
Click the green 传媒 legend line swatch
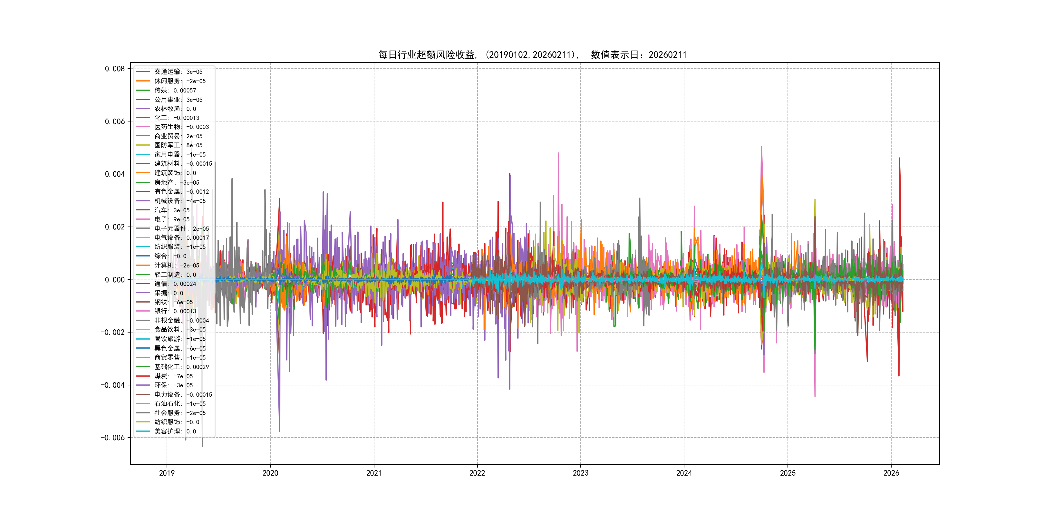(143, 90)
